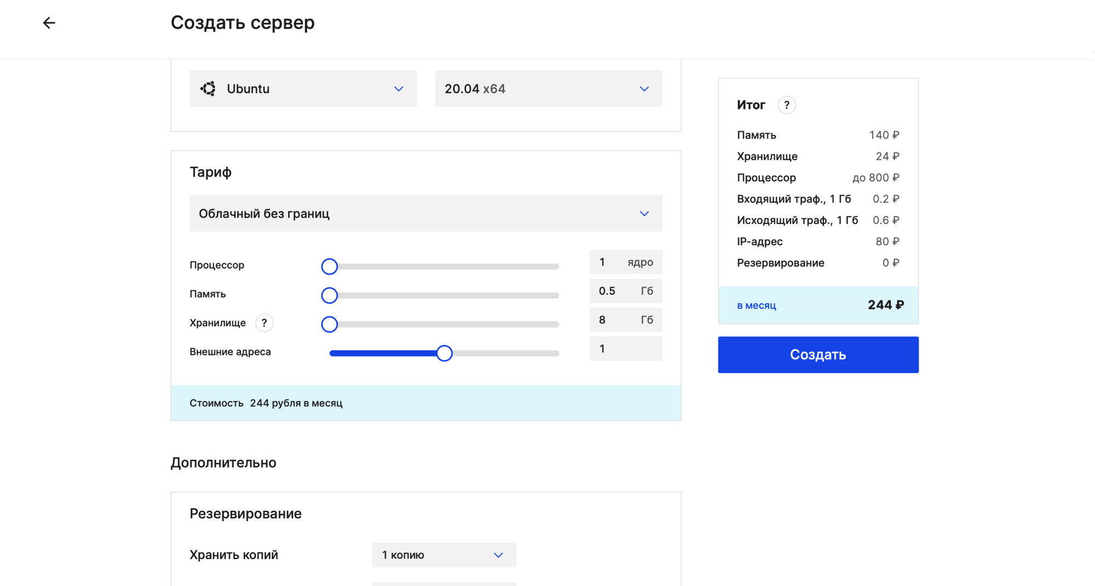The height and width of the screenshot is (586, 1095).
Task: Click the Хранилище slider handle
Action: (x=329, y=324)
